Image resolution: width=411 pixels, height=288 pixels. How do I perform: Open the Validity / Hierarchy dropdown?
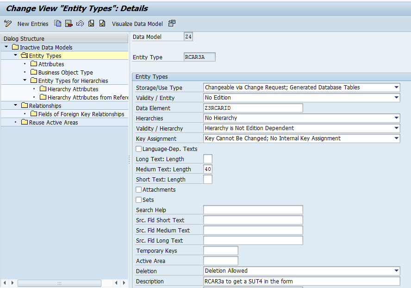tap(397, 128)
